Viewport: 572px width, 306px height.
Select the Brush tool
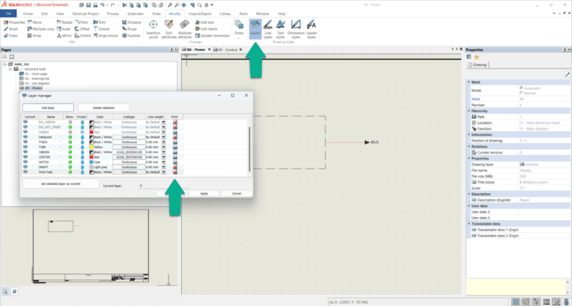point(11,29)
